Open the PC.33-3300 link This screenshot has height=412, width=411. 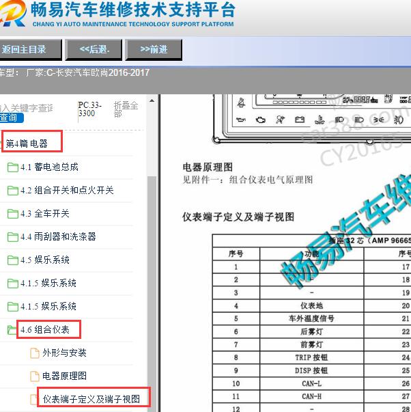coord(89,109)
